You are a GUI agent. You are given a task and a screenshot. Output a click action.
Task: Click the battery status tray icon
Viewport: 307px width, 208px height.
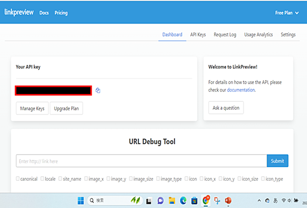point(296,200)
